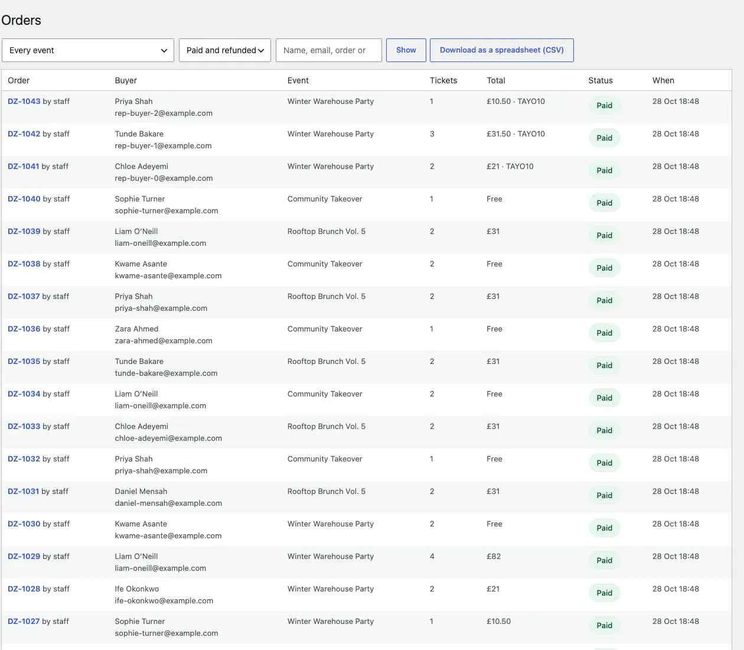The height and width of the screenshot is (650, 744).
Task: Click the Orders page heading
Action: click(x=21, y=20)
